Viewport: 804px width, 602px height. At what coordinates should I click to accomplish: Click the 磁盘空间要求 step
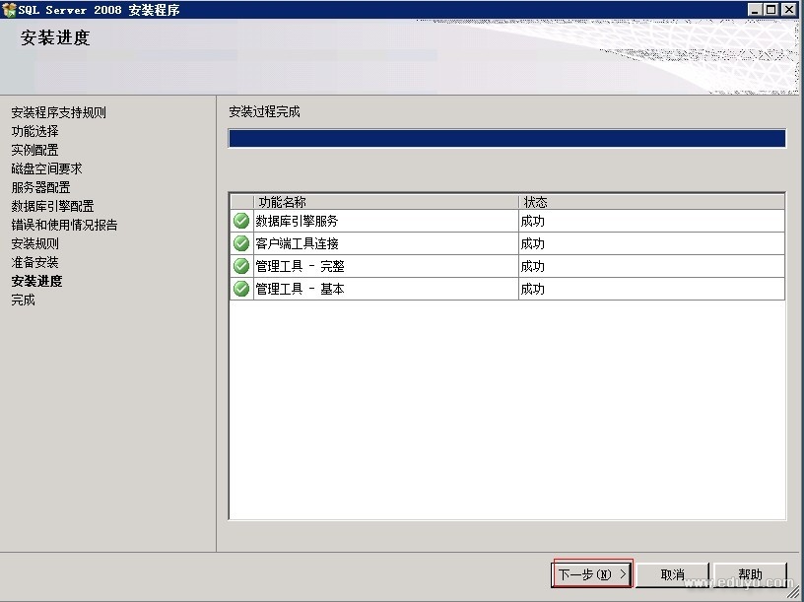[x=46, y=168]
